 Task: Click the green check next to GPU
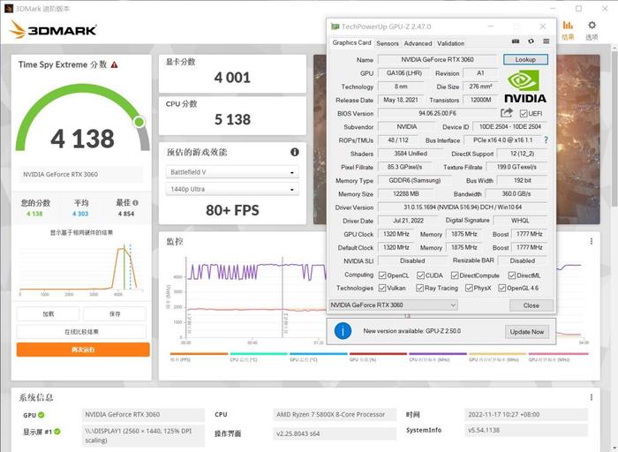tap(41, 415)
